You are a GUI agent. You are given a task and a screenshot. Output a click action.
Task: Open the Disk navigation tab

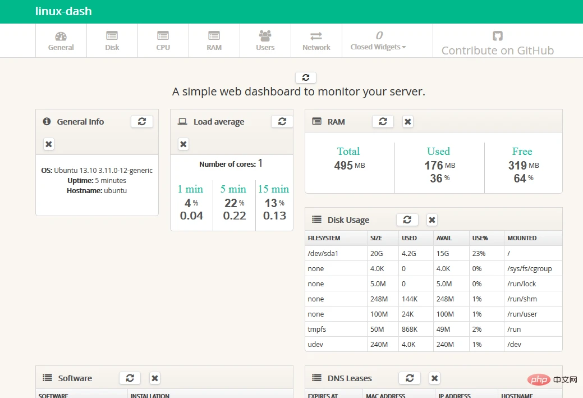point(112,41)
